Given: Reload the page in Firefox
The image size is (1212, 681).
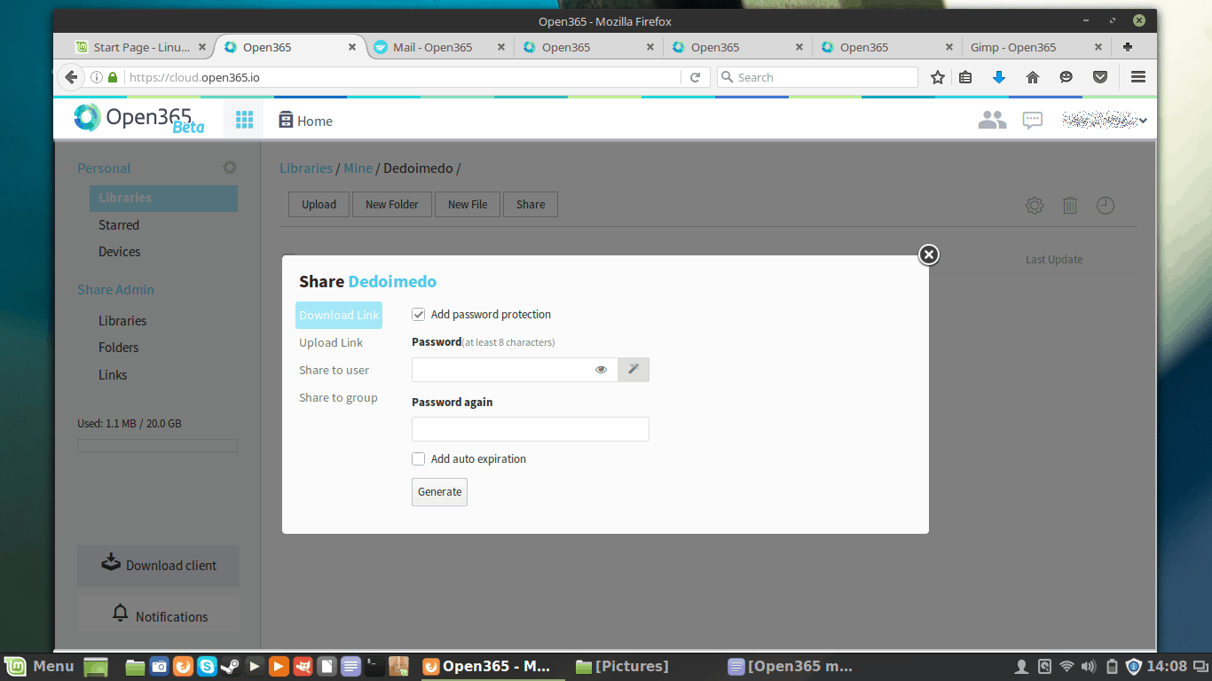Looking at the screenshot, I should (x=696, y=77).
